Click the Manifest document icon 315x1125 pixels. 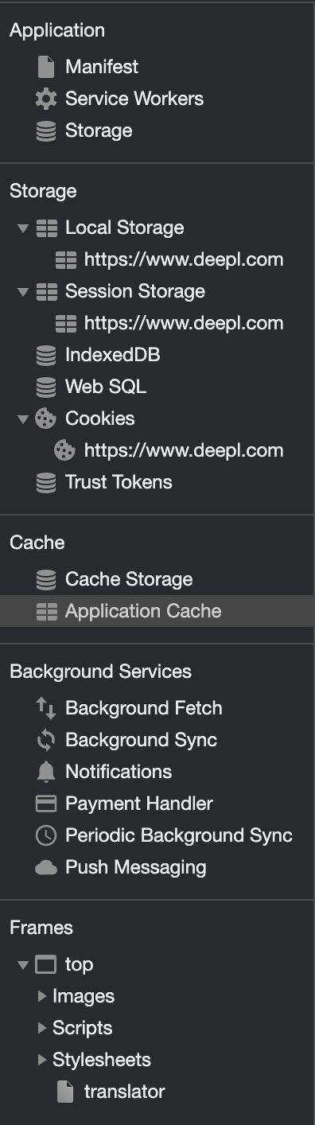pyautogui.click(x=46, y=67)
